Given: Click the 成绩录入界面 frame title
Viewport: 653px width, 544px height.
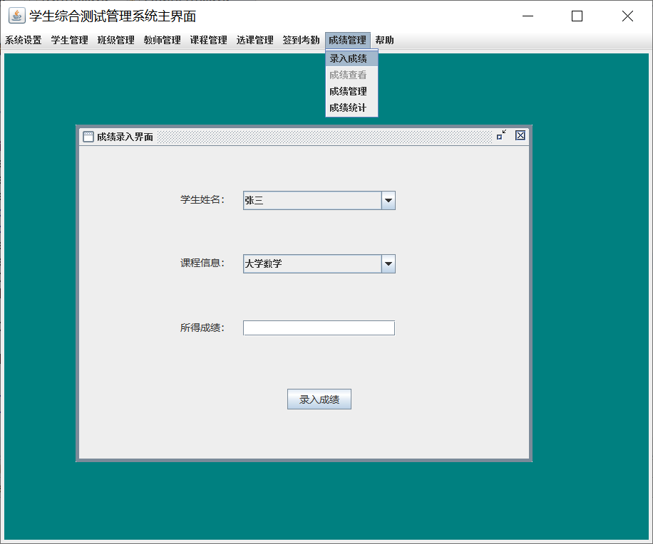Looking at the screenshot, I should [x=125, y=137].
